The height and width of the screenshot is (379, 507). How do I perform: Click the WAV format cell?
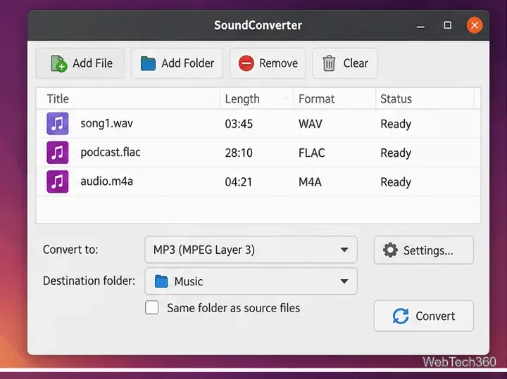tap(311, 124)
